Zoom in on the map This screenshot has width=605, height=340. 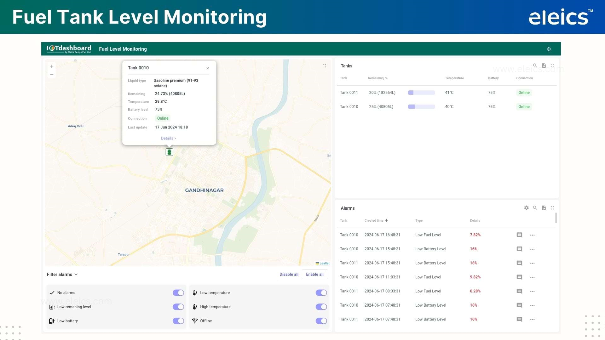tap(52, 66)
